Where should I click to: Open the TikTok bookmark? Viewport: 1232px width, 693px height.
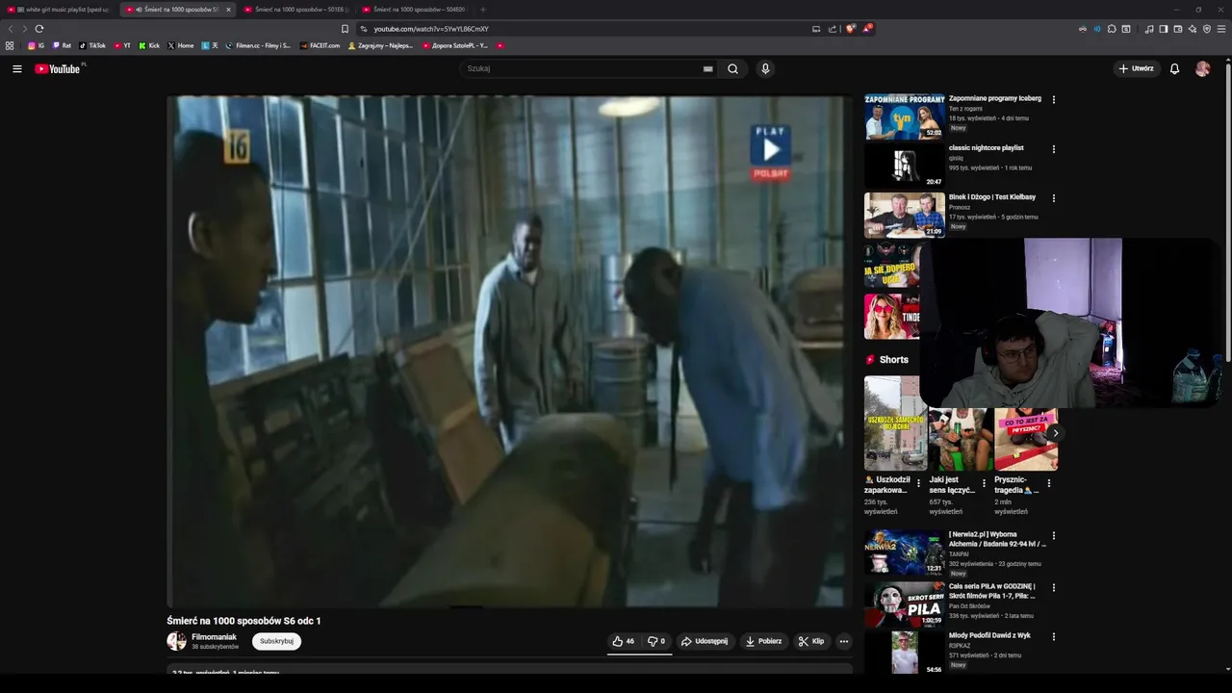pyautogui.click(x=92, y=45)
